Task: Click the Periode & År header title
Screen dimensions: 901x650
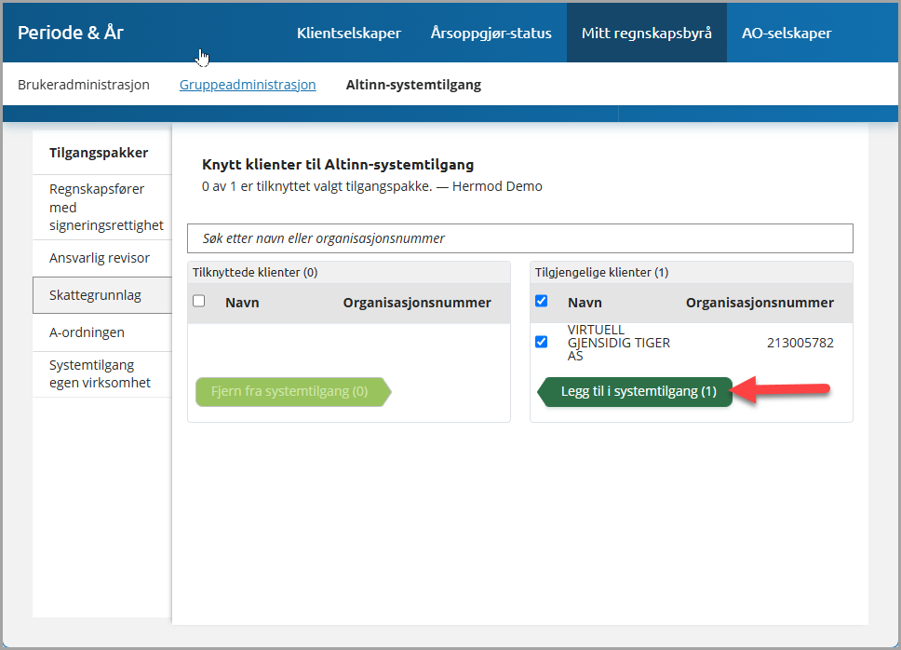Action: tap(71, 33)
